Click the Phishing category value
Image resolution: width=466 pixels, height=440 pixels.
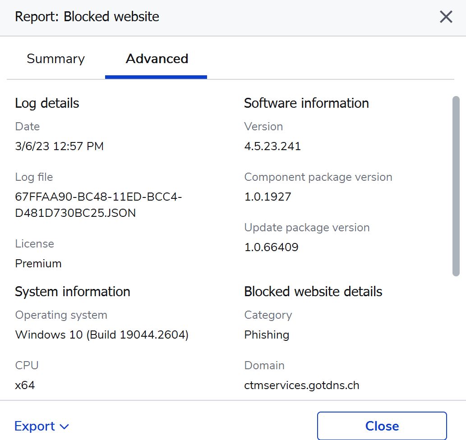point(266,335)
